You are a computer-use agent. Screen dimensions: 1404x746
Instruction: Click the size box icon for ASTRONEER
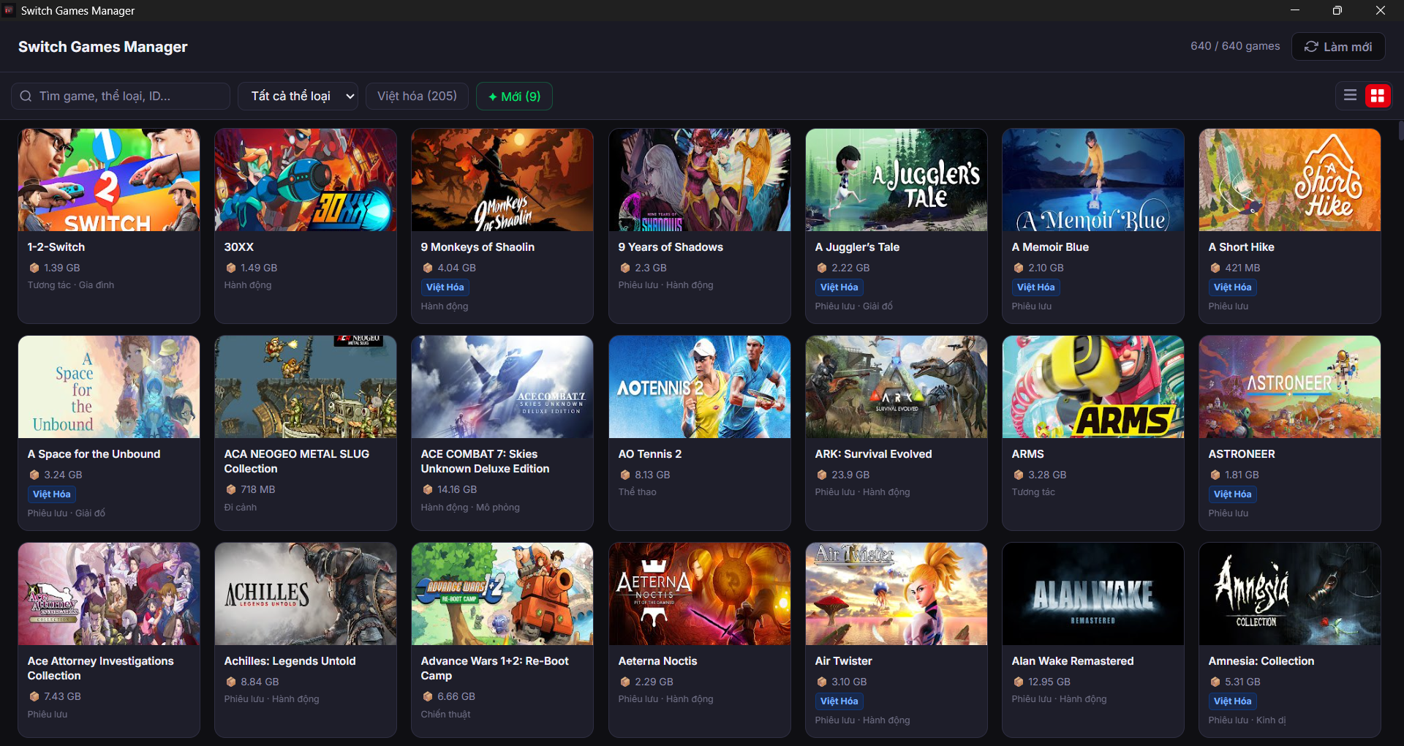coord(1215,475)
